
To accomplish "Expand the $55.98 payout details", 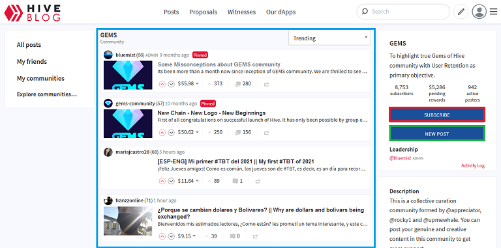I will tap(188, 83).
